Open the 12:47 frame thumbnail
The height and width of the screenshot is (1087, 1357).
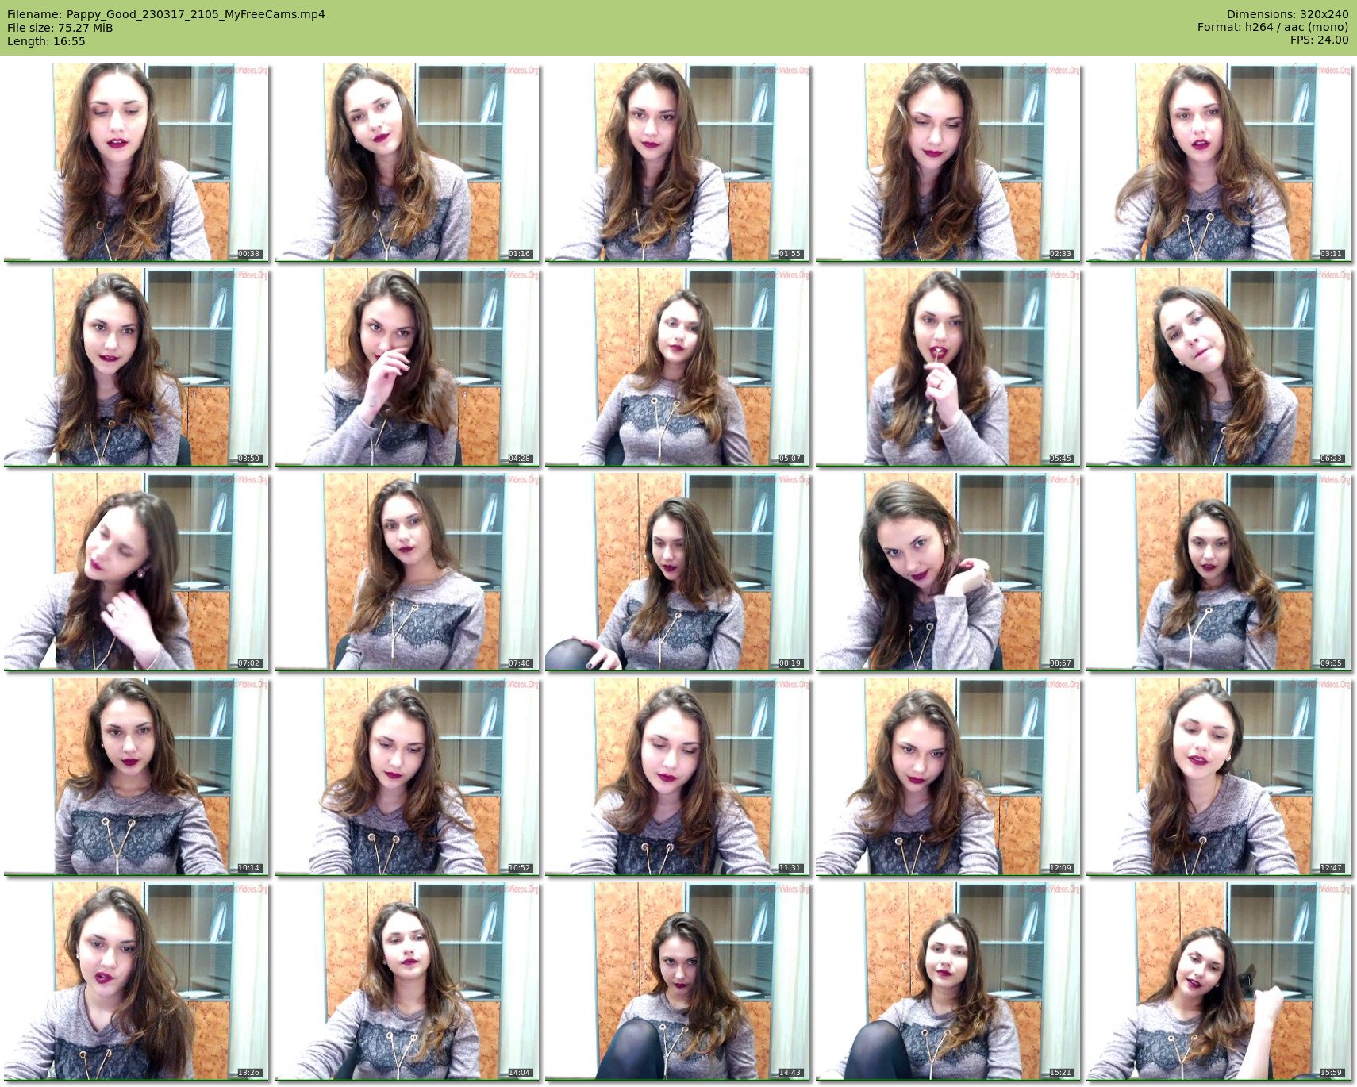(x=1219, y=776)
